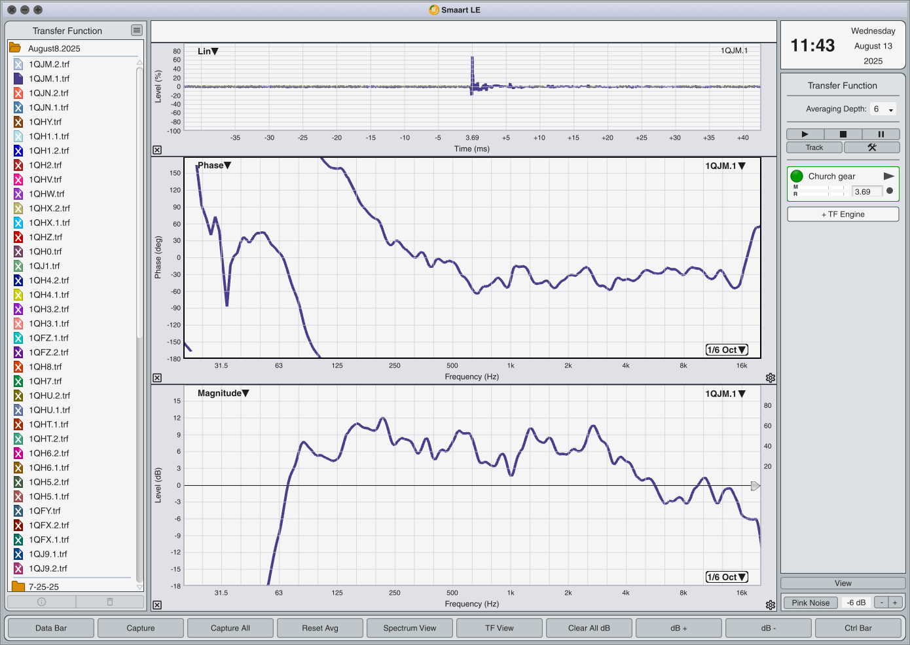Increase generator level with plus button

(x=895, y=603)
